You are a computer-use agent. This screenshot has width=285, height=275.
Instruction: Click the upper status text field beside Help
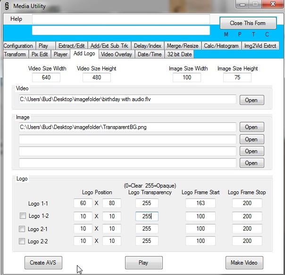click(x=121, y=19)
